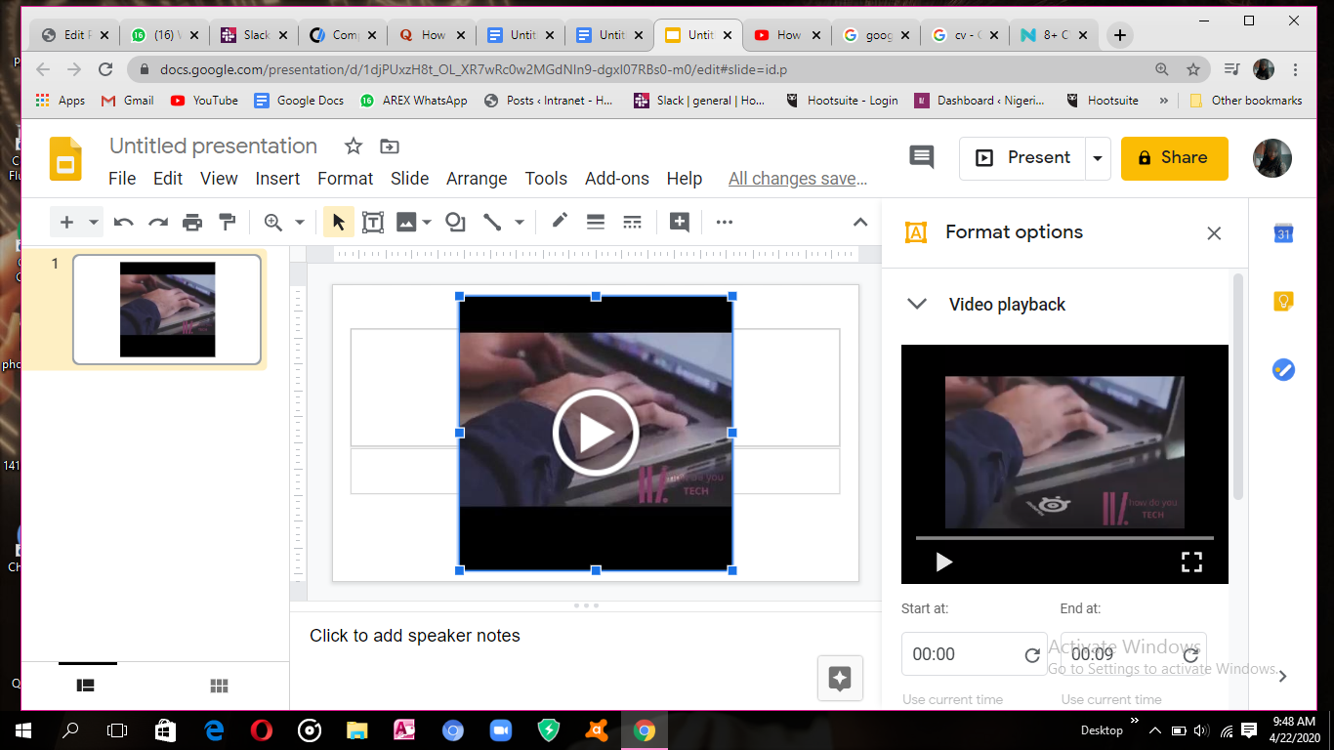Select the Text box tool
The height and width of the screenshot is (750, 1334).
point(373,223)
